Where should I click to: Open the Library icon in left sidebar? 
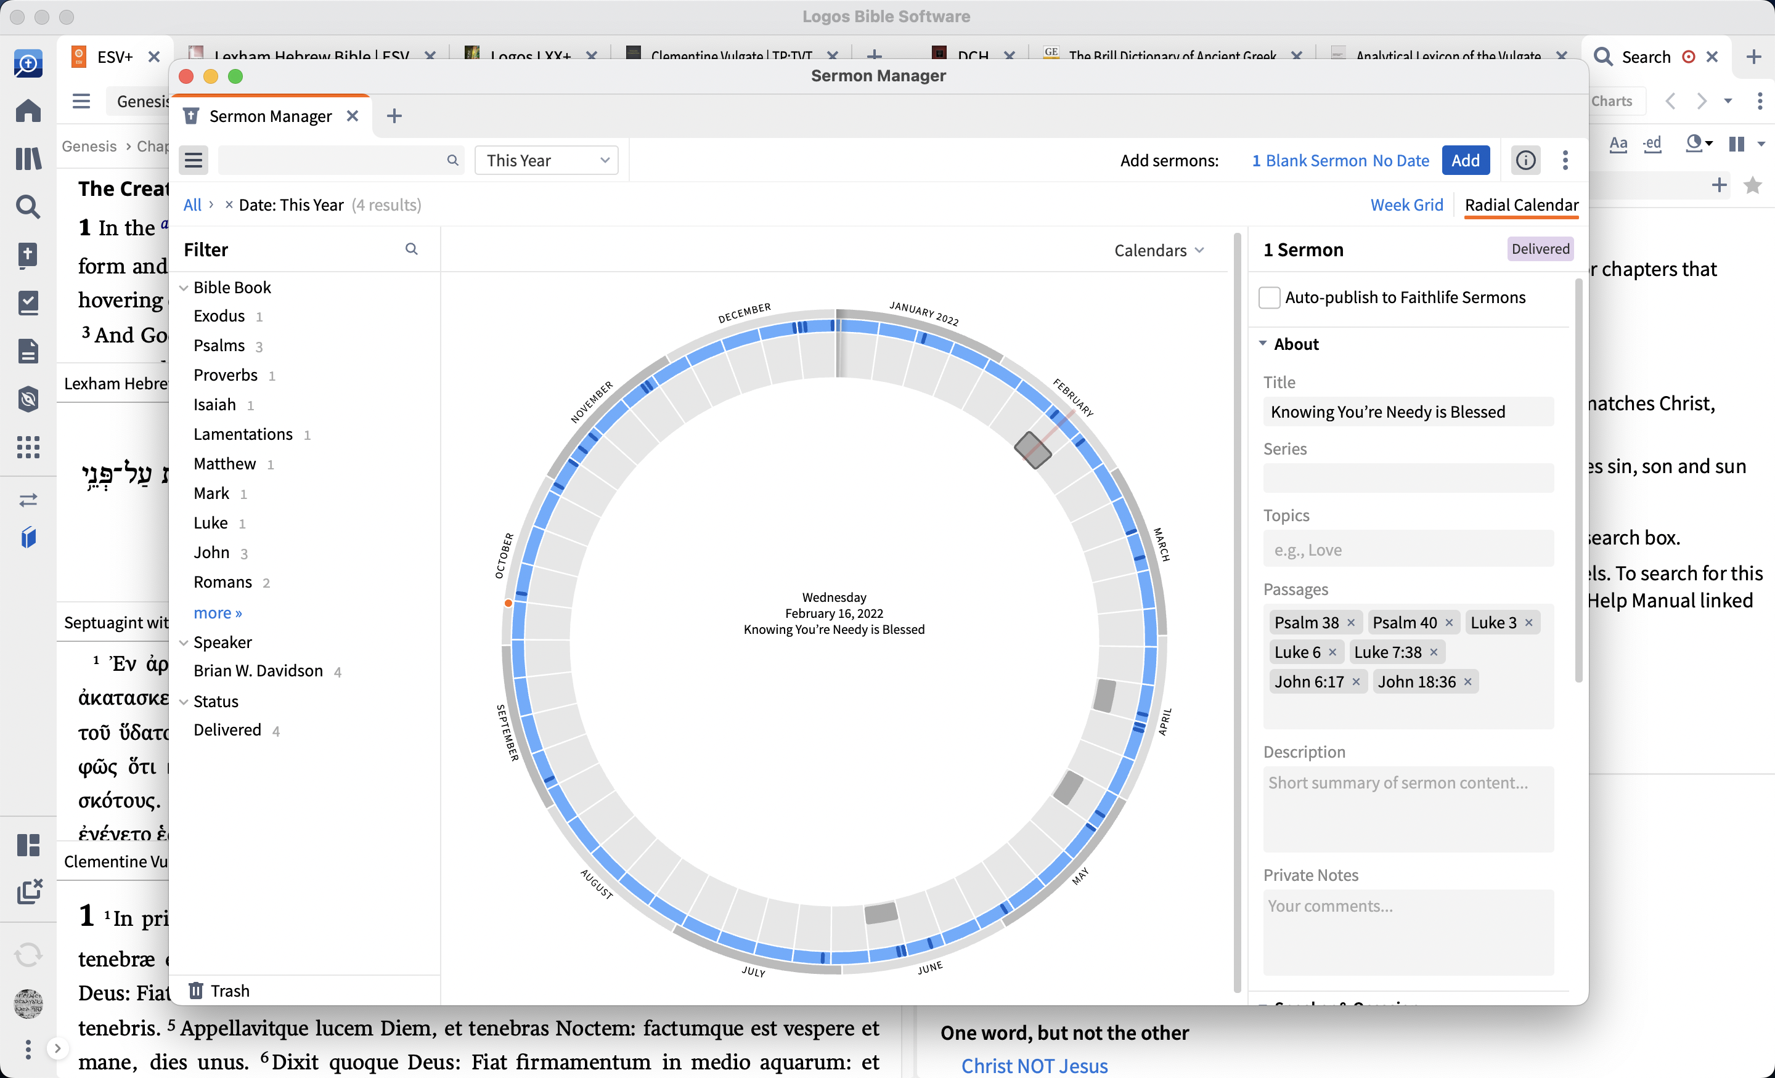click(28, 158)
